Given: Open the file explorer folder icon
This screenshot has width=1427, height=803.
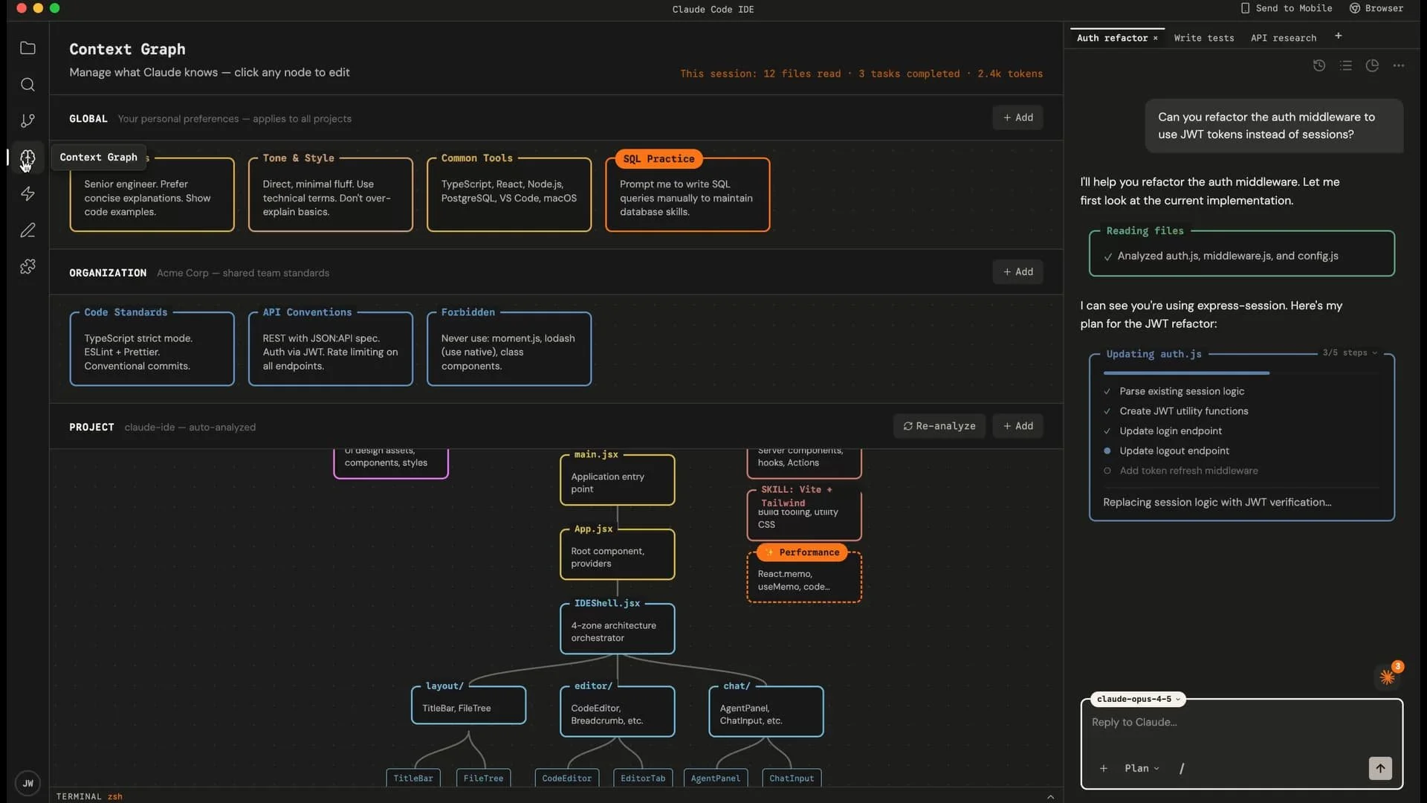Looking at the screenshot, I should (x=27, y=48).
